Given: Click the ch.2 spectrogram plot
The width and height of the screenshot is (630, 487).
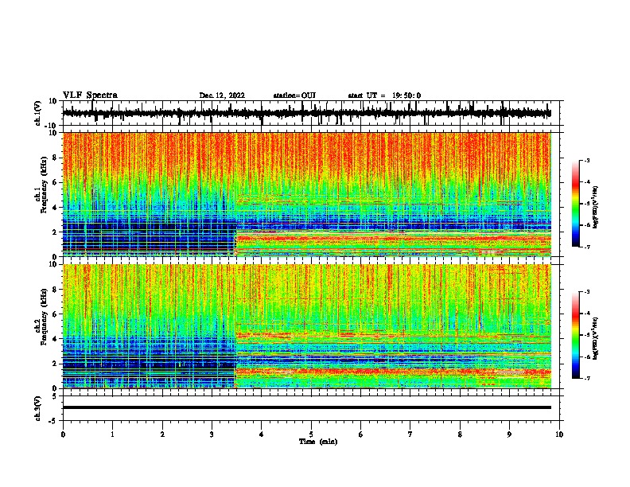Looking at the screenshot, I should pyautogui.click(x=307, y=326).
